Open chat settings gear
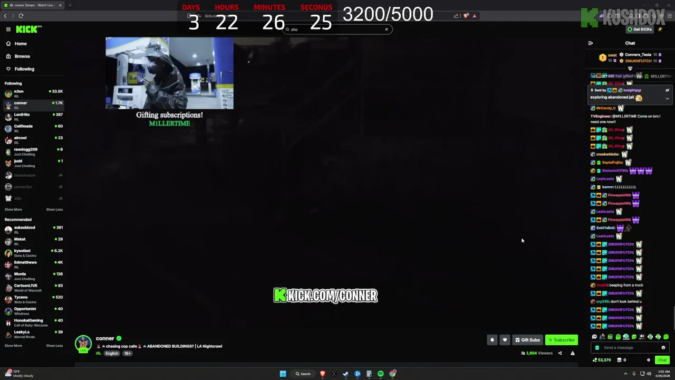The image size is (675, 380). tap(649, 360)
